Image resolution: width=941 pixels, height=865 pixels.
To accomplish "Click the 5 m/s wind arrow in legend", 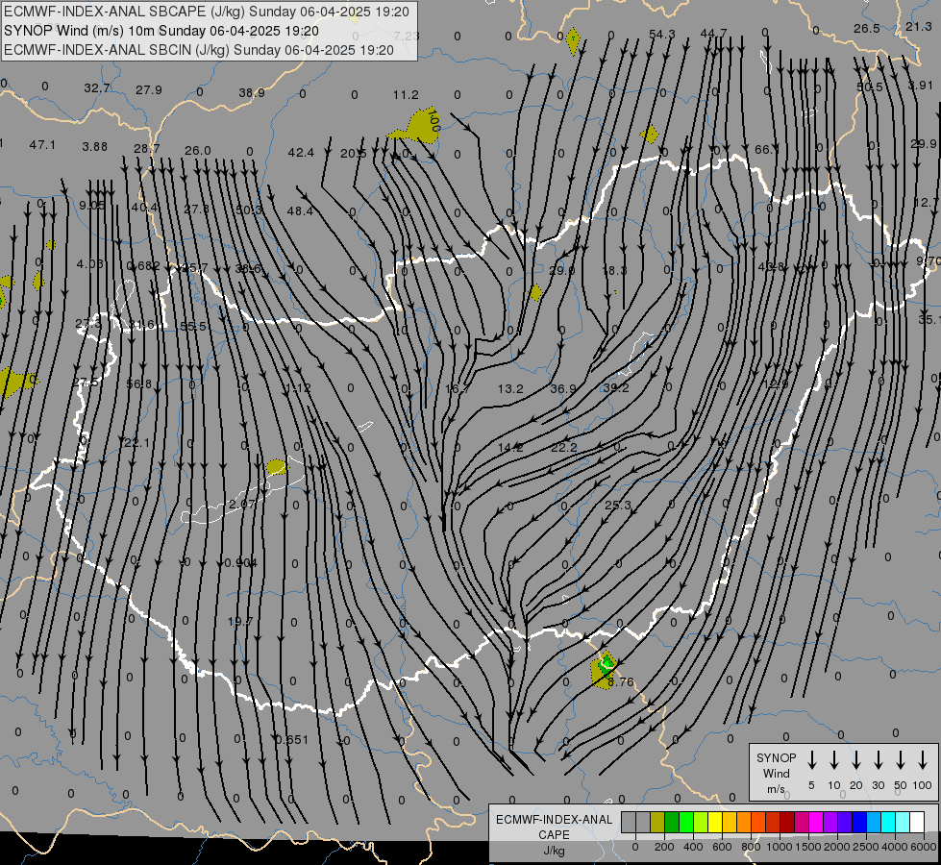I will (811, 760).
